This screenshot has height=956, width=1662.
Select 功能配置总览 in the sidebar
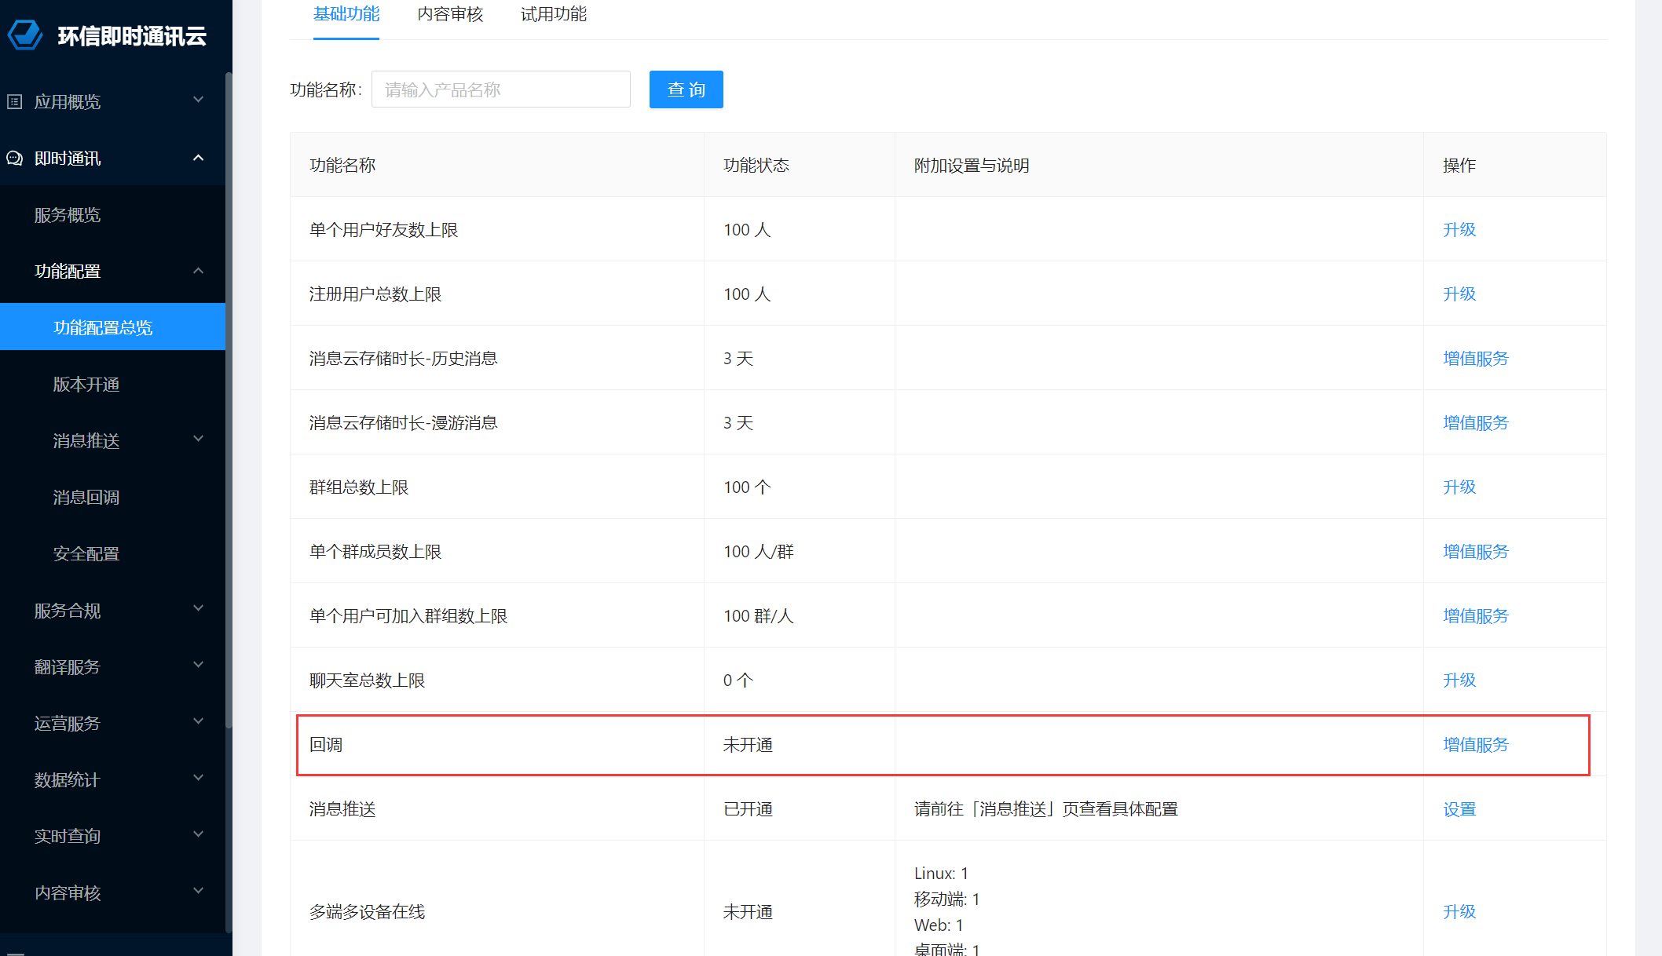pos(112,327)
